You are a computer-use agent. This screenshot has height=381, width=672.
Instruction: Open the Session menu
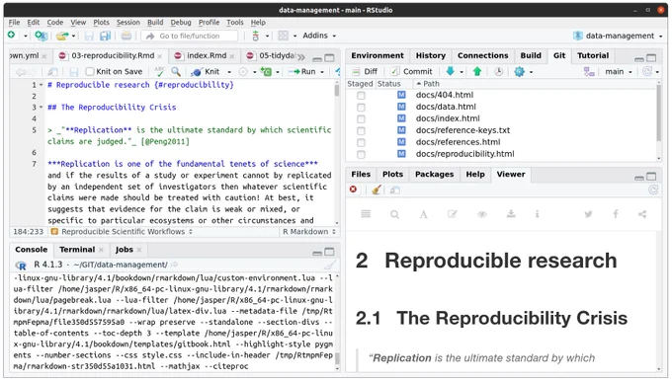click(128, 23)
